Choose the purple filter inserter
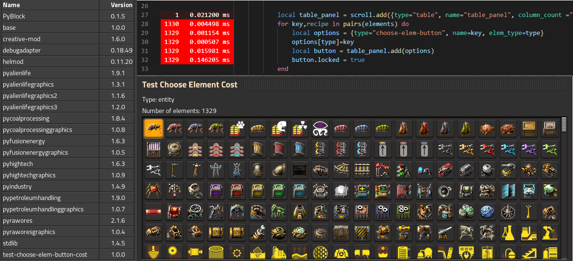Screen dimensions: 573x261 [x=528, y=148]
